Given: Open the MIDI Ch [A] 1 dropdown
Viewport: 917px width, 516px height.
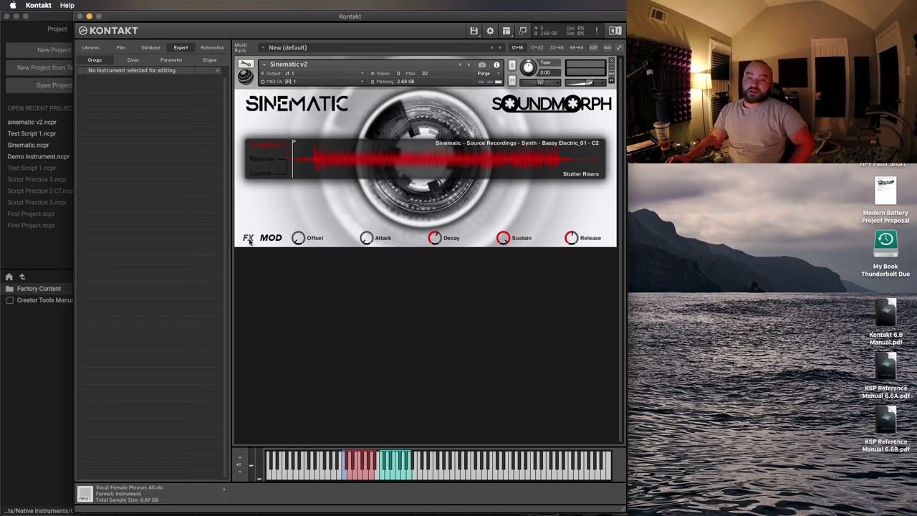Looking at the screenshot, I should pyautogui.click(x=312, y=82).
